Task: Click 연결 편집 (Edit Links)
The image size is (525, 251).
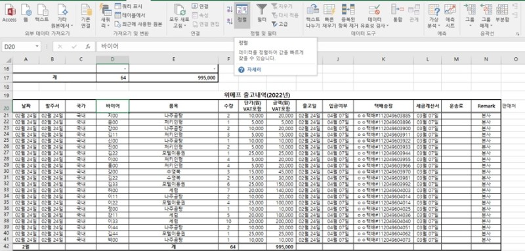Action: 206,24
